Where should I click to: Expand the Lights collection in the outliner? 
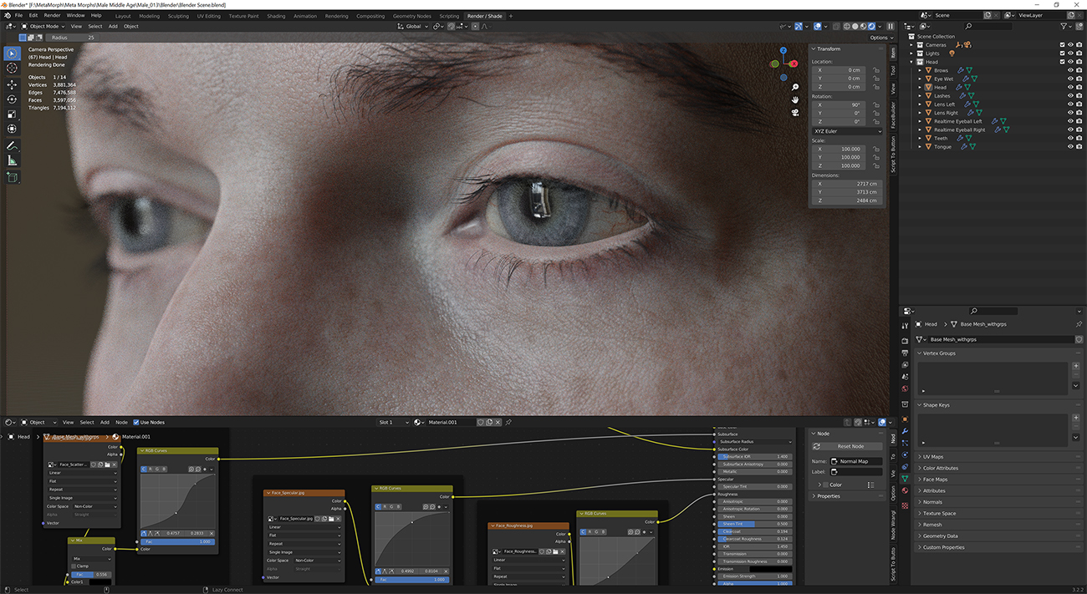pos(913,53)
